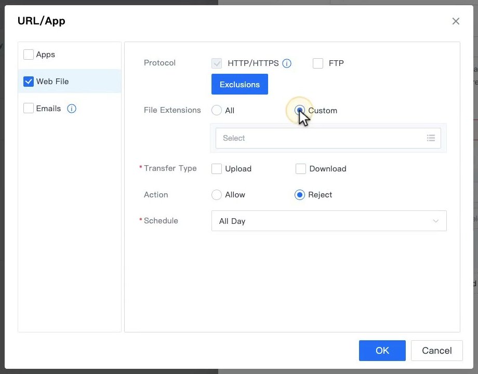
Task: Click the Protocol field label
Action: (x=160, y=63)
